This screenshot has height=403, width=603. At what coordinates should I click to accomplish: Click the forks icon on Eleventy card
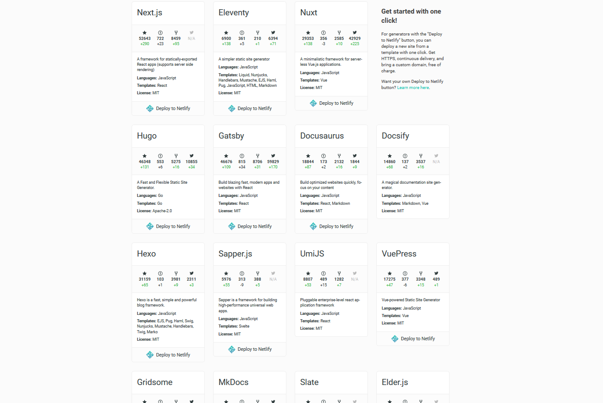(x=257, y=33)
